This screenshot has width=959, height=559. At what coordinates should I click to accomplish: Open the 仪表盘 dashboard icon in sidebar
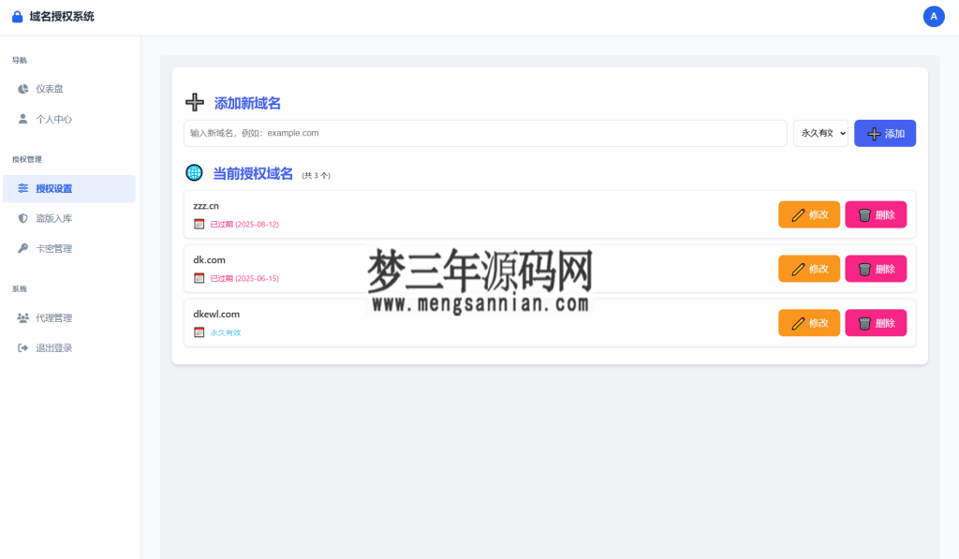pyautogui.click(x=22, y=89)
